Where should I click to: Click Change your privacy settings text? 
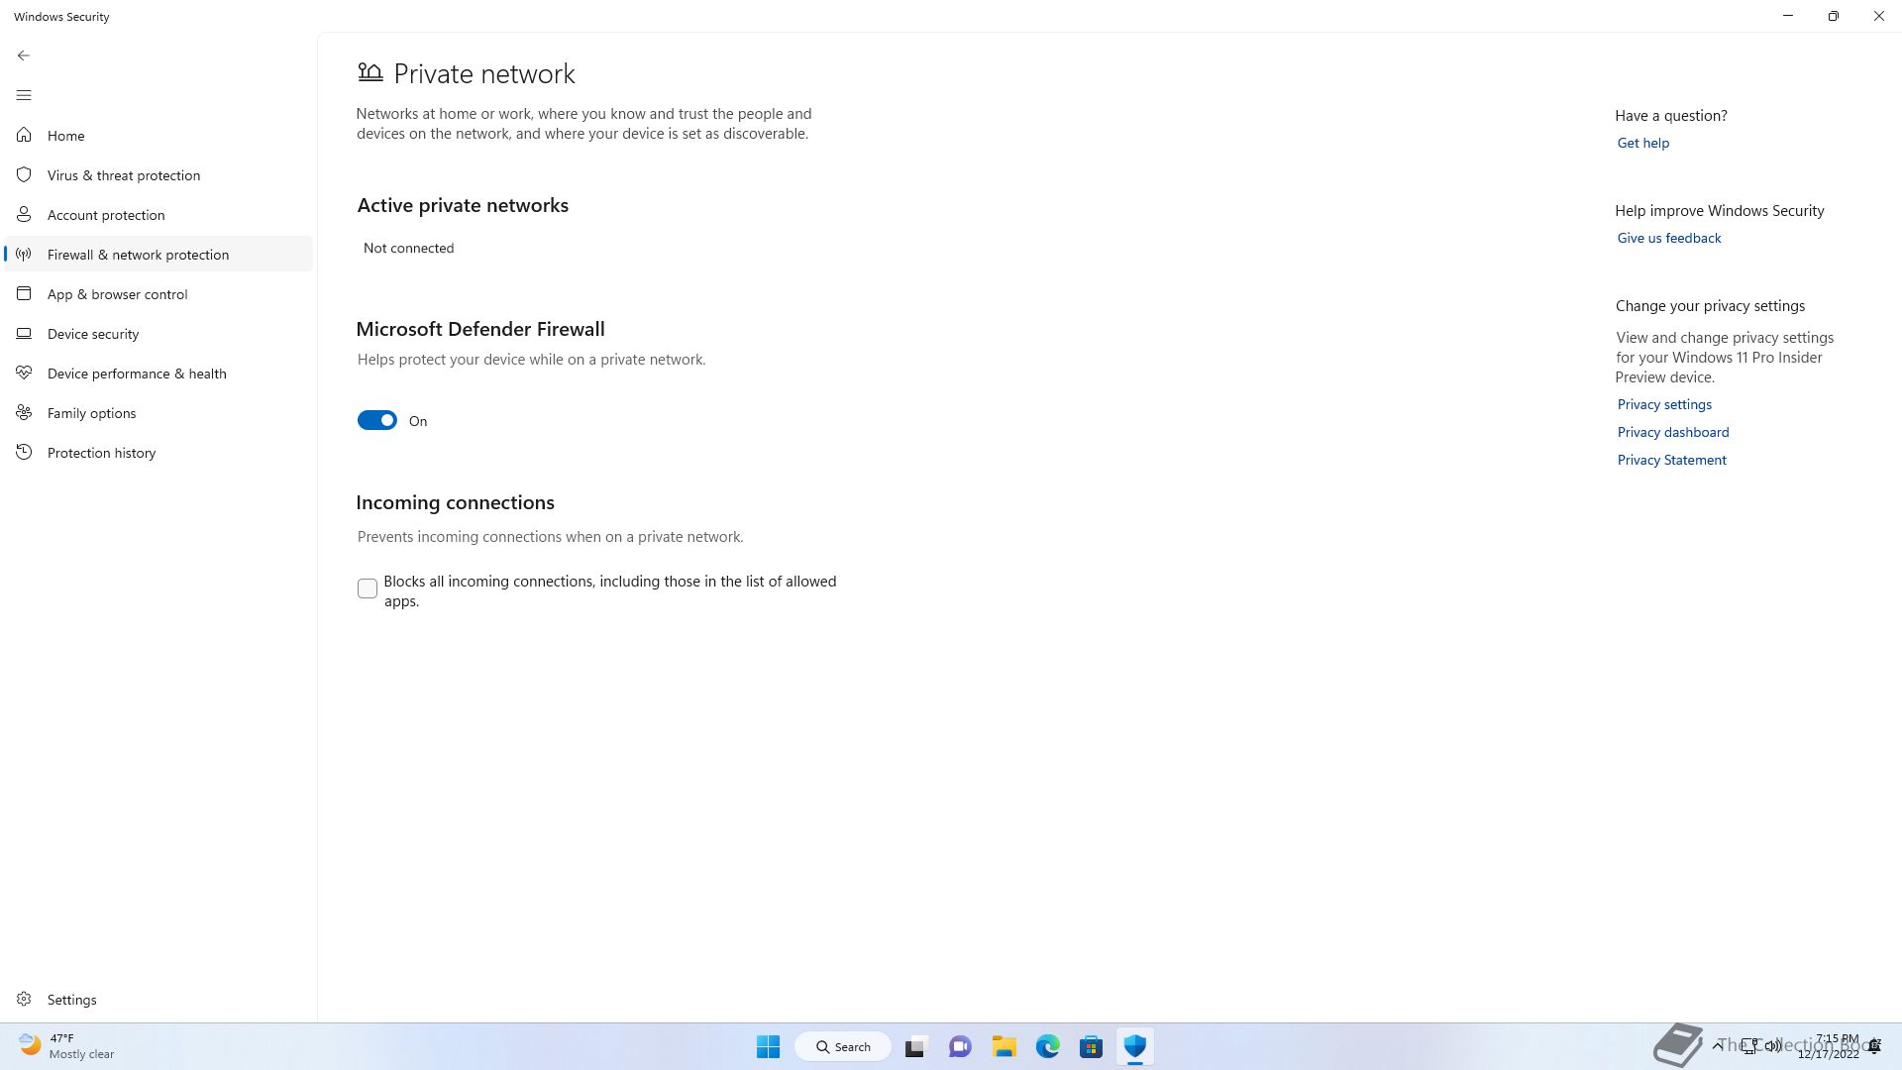point(1710,305)
